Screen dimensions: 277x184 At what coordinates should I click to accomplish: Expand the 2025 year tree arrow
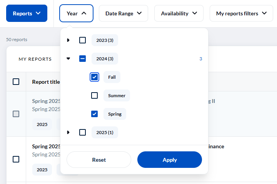coord(68,133)
